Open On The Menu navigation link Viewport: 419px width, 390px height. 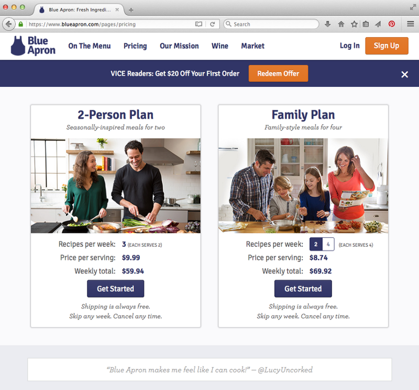pos(90,46)
